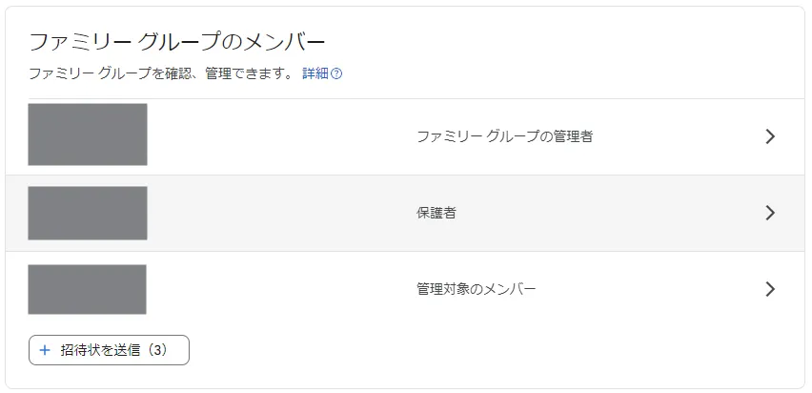This screenshot has height=393, width=812.
Task: Click the family group manager's gray avatar
Action: [88, 134]
